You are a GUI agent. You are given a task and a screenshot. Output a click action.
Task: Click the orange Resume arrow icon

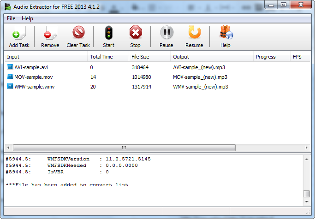click(x=194, y=32)
